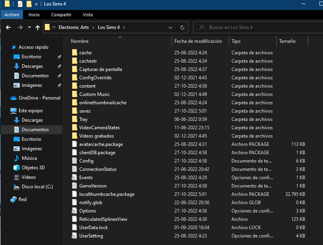Switch to the Compartir ribbon tab
Screen dimensions: 323x245
(x=61, y=15)
